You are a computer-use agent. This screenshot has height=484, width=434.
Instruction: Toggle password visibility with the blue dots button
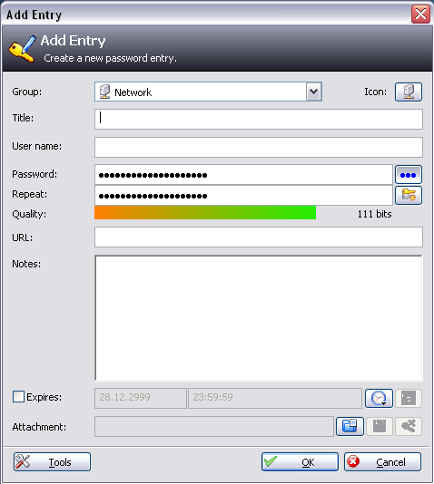point(409,175)
